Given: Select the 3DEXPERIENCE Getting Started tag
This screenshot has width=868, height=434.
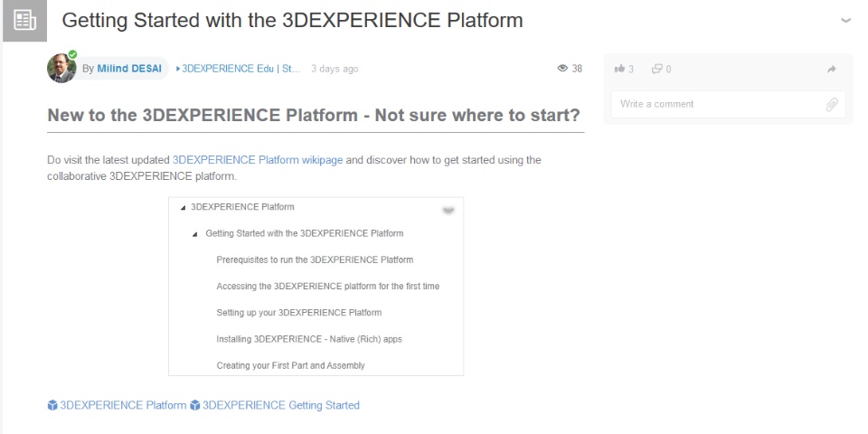Looking at the screenshot, I should point(280,405).
